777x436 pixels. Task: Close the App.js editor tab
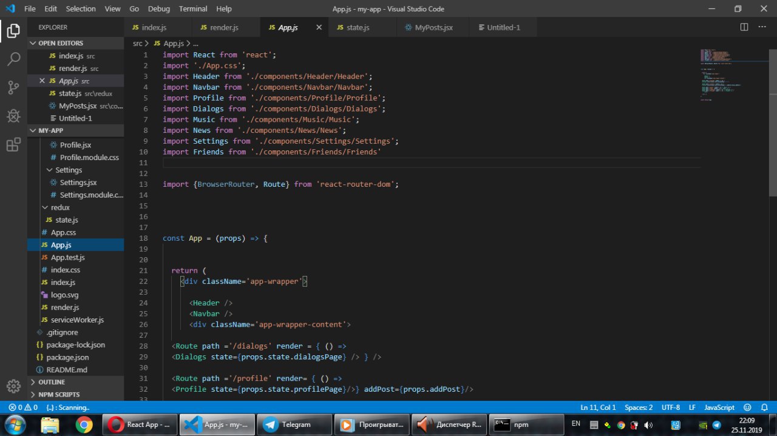(x=319, y=27)
